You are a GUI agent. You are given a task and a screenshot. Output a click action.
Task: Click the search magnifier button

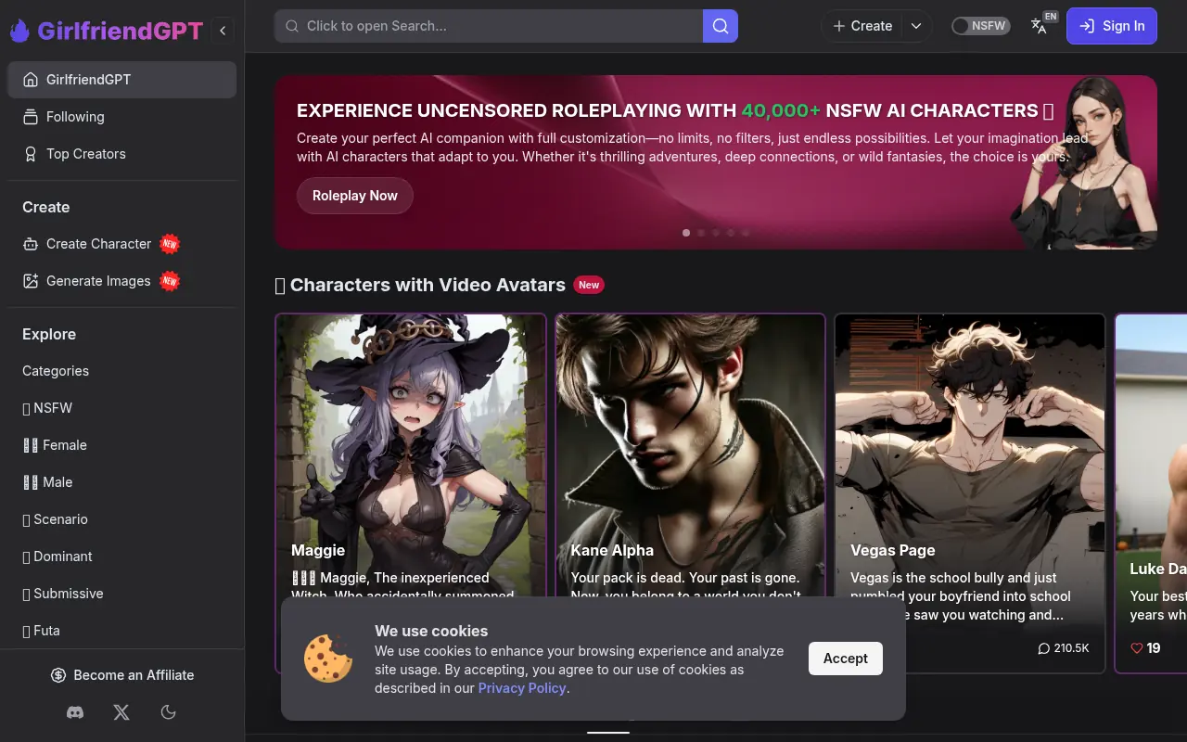(721, 26)
